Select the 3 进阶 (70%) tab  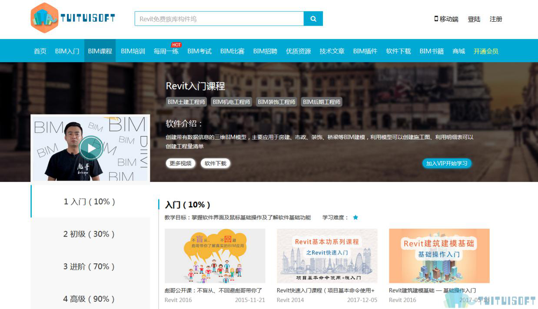[x=90, y=266]
